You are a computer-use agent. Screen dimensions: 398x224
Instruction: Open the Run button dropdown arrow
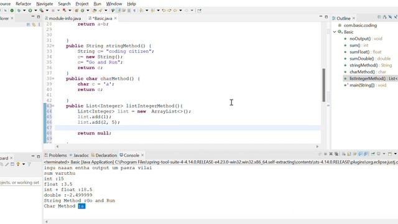(35, 11)
